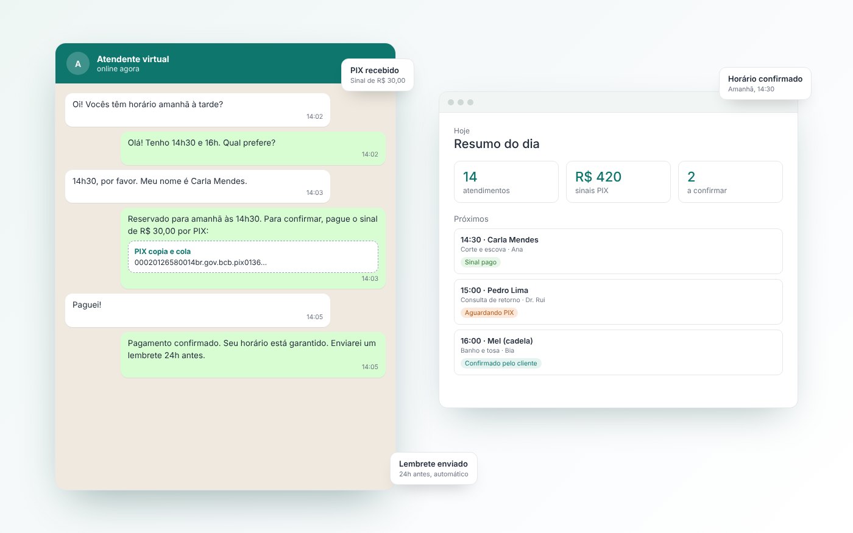Click the "Aguardando PIX" status badge

tap(489, 312)
